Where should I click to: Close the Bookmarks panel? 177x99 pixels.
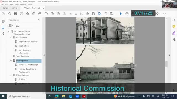pyautogui.click(x=38, y=20)
